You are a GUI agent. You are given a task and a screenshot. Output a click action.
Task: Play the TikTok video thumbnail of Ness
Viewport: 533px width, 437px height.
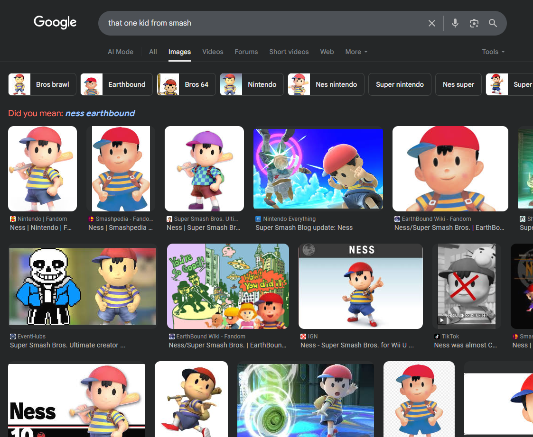[467, 286]
